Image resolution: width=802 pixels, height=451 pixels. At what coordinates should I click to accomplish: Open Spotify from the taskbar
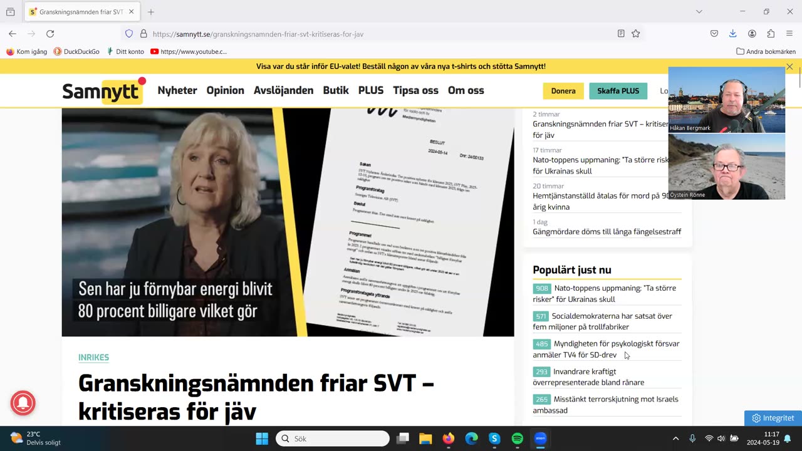point(518,438)
